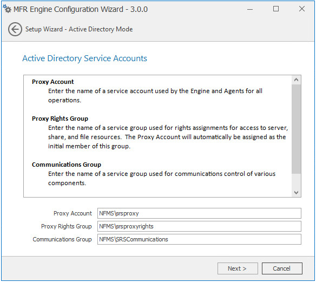Click the description scrollbar's up arrow
Viewport: 316px width, 282px height.
[296, 80]
